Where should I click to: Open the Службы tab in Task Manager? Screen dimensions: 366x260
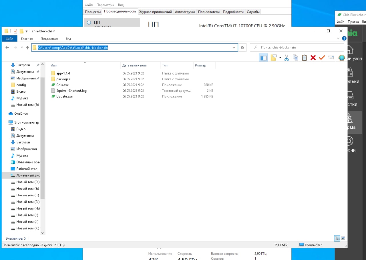[x=253, y=12]
